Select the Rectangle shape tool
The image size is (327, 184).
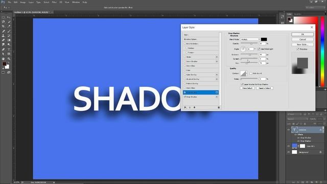tap(9, 54)
